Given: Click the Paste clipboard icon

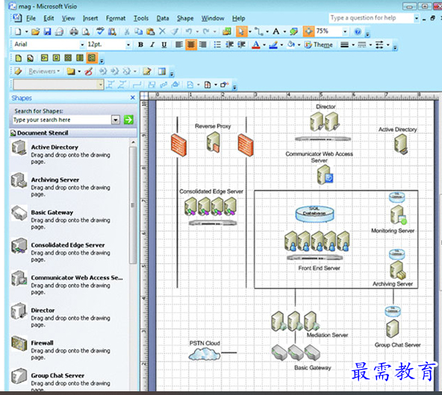Looking at the screenshot, I should coord(151,31).
